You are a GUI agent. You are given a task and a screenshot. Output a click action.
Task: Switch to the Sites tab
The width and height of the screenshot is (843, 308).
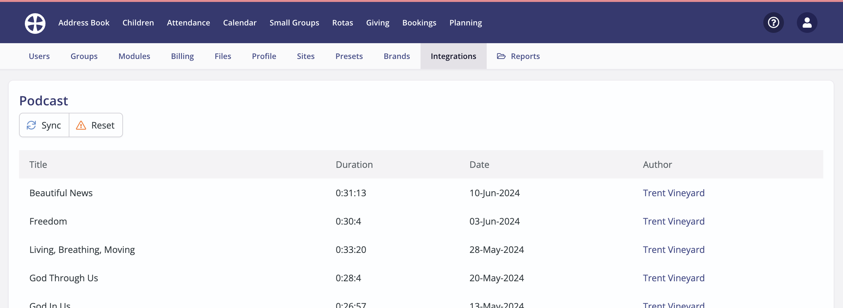click(306, 56)
